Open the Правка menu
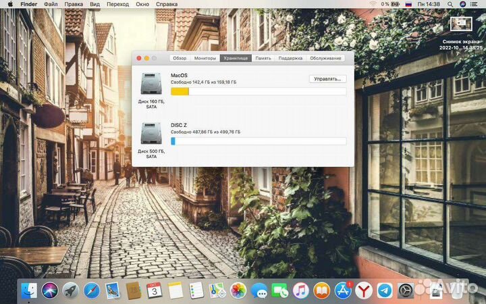The width and height of the screenshot is (486, 304). coord(74,4)
